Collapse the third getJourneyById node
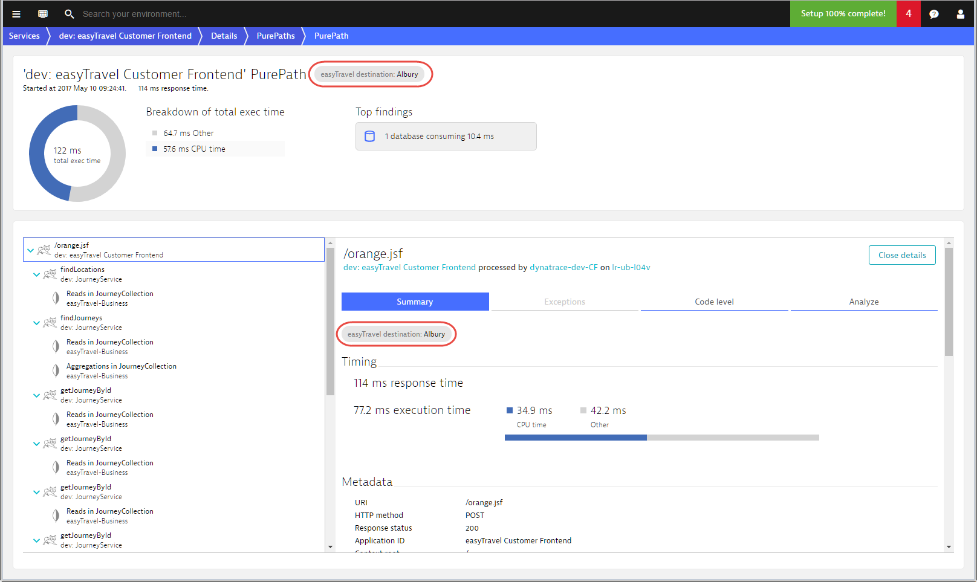The width and height of the screenshot is (977, 582). [36, 492]
